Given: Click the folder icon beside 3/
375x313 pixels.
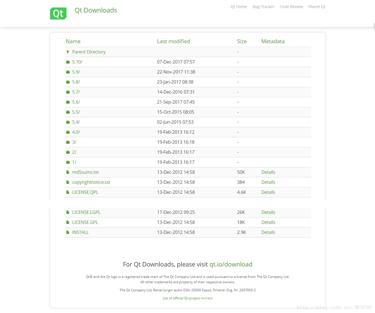Looking at the screenshot, I should tap(68, 142).
